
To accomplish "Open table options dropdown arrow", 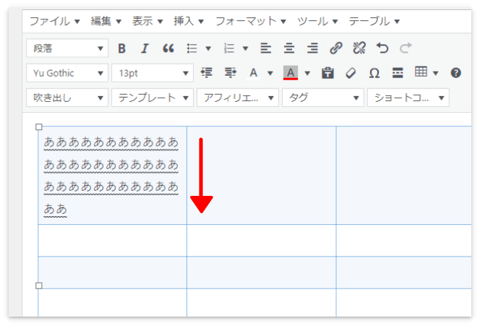I will [x=436, y=73].
